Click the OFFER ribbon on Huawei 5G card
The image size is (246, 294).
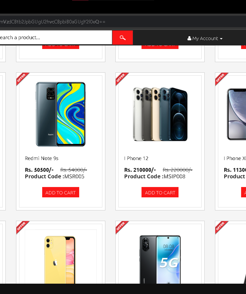[122, 227]
